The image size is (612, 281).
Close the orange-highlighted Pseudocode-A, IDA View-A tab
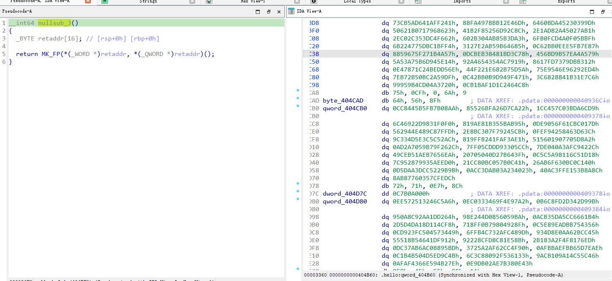pyautogui.click(x=88, y=2)
